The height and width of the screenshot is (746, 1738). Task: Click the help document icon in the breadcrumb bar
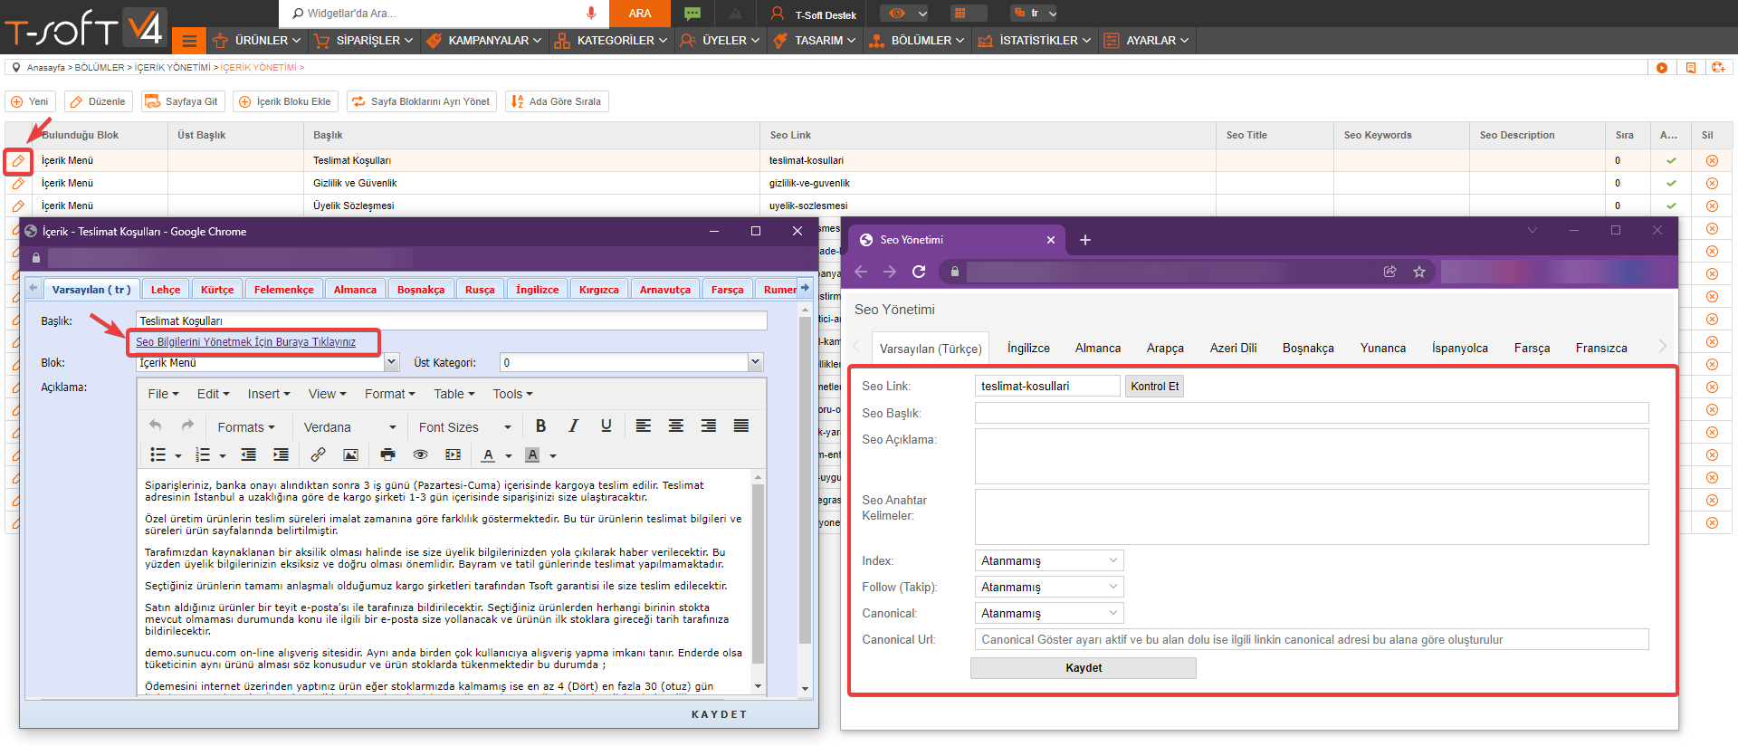(x=1690, y=68)
